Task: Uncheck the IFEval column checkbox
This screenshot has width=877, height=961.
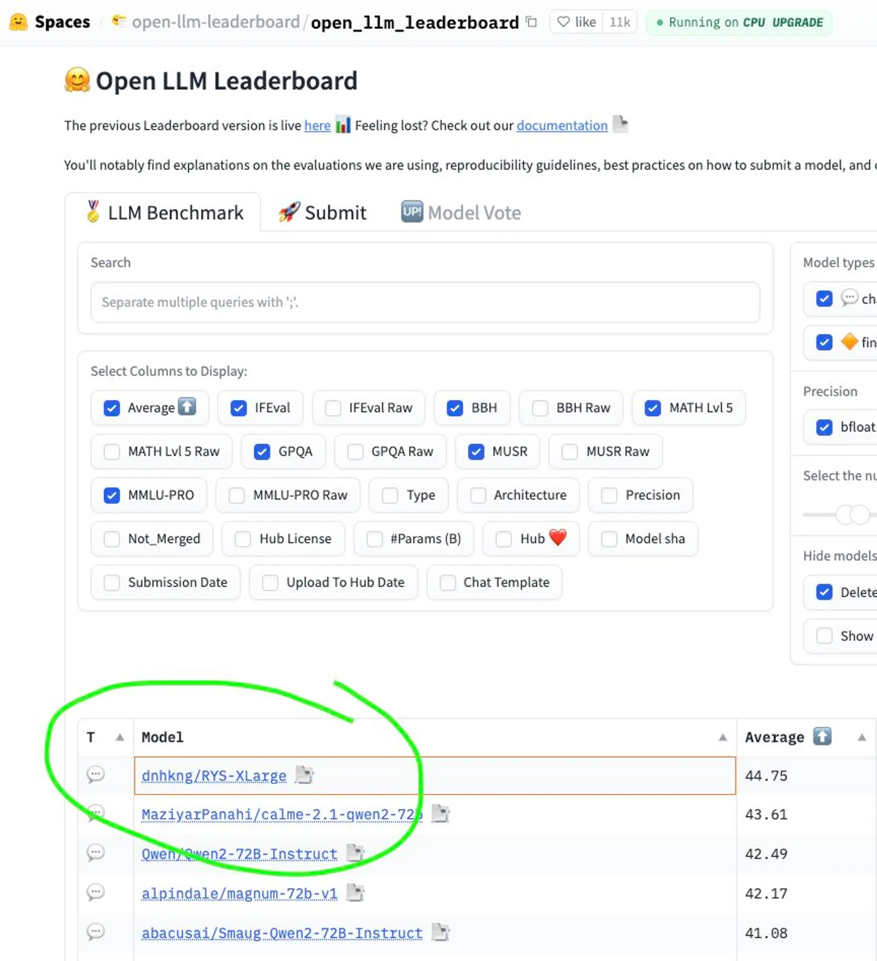Action: (238, 408)
